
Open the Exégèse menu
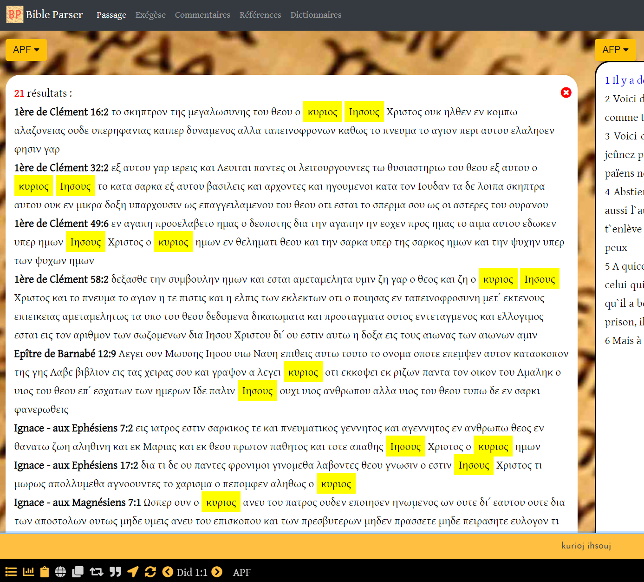coord(150,15)
